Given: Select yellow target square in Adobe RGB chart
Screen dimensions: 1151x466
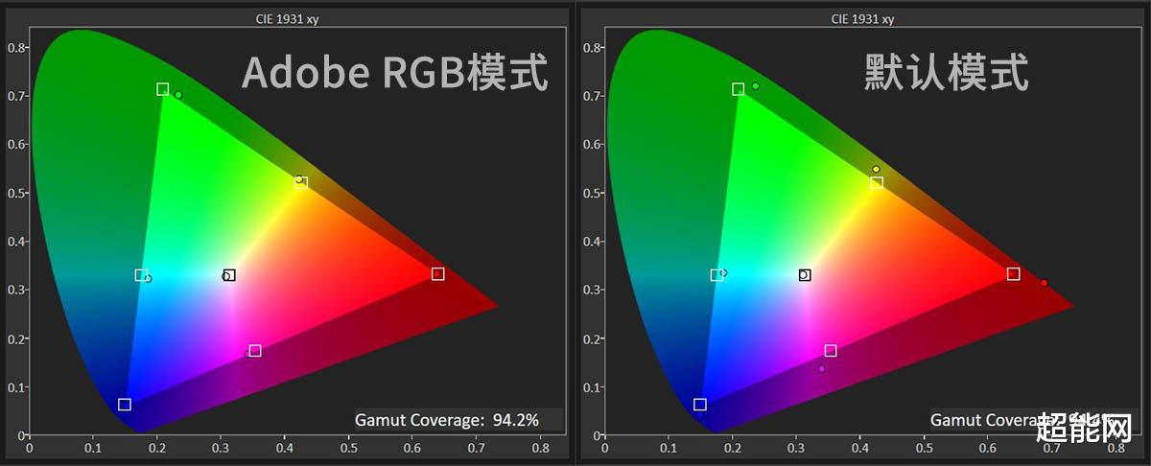Looking at the screenshot, I should pos(301,182).
